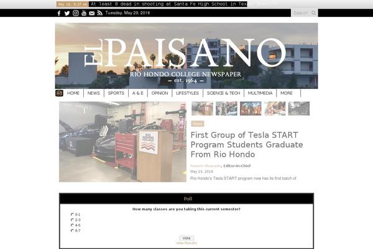Click the search magnifier icon
Viewport: 373px width, 249px height.
click(314, 13)
